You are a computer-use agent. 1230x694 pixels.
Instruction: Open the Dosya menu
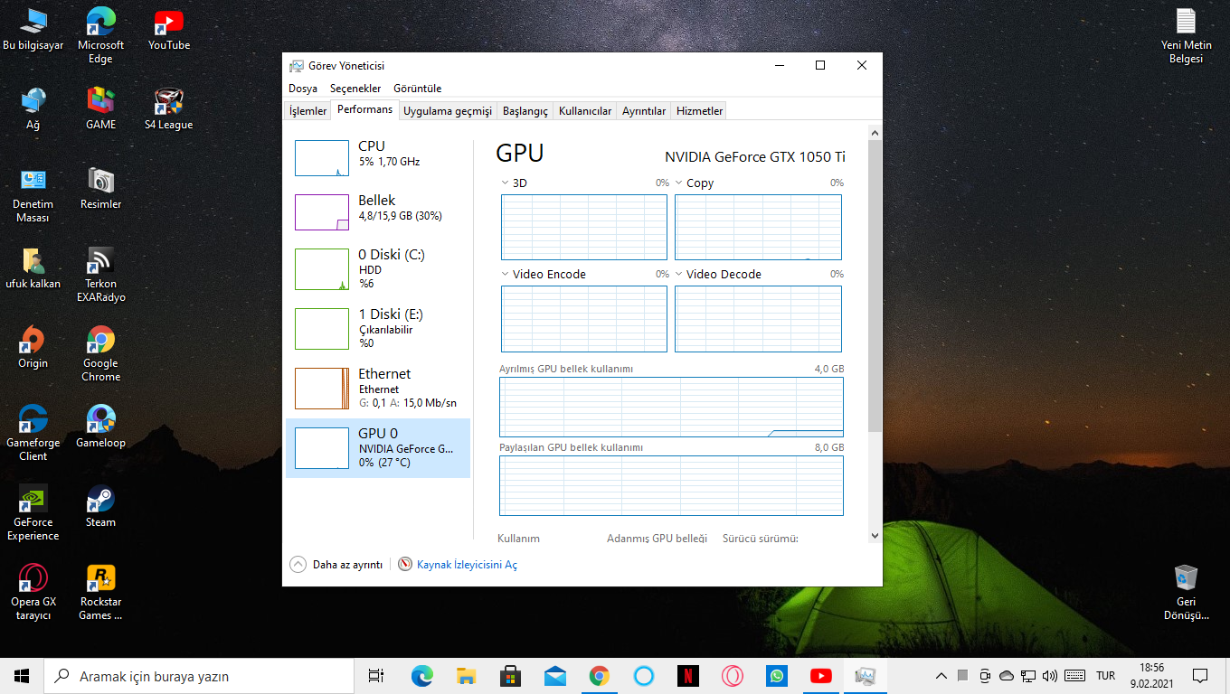(x=303, y=89)
